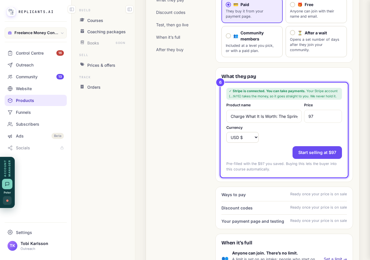The width and height of the screenshot is (370, 260).
Task: Click the Replicants.ai logo icon
Action: click(11, 12)
